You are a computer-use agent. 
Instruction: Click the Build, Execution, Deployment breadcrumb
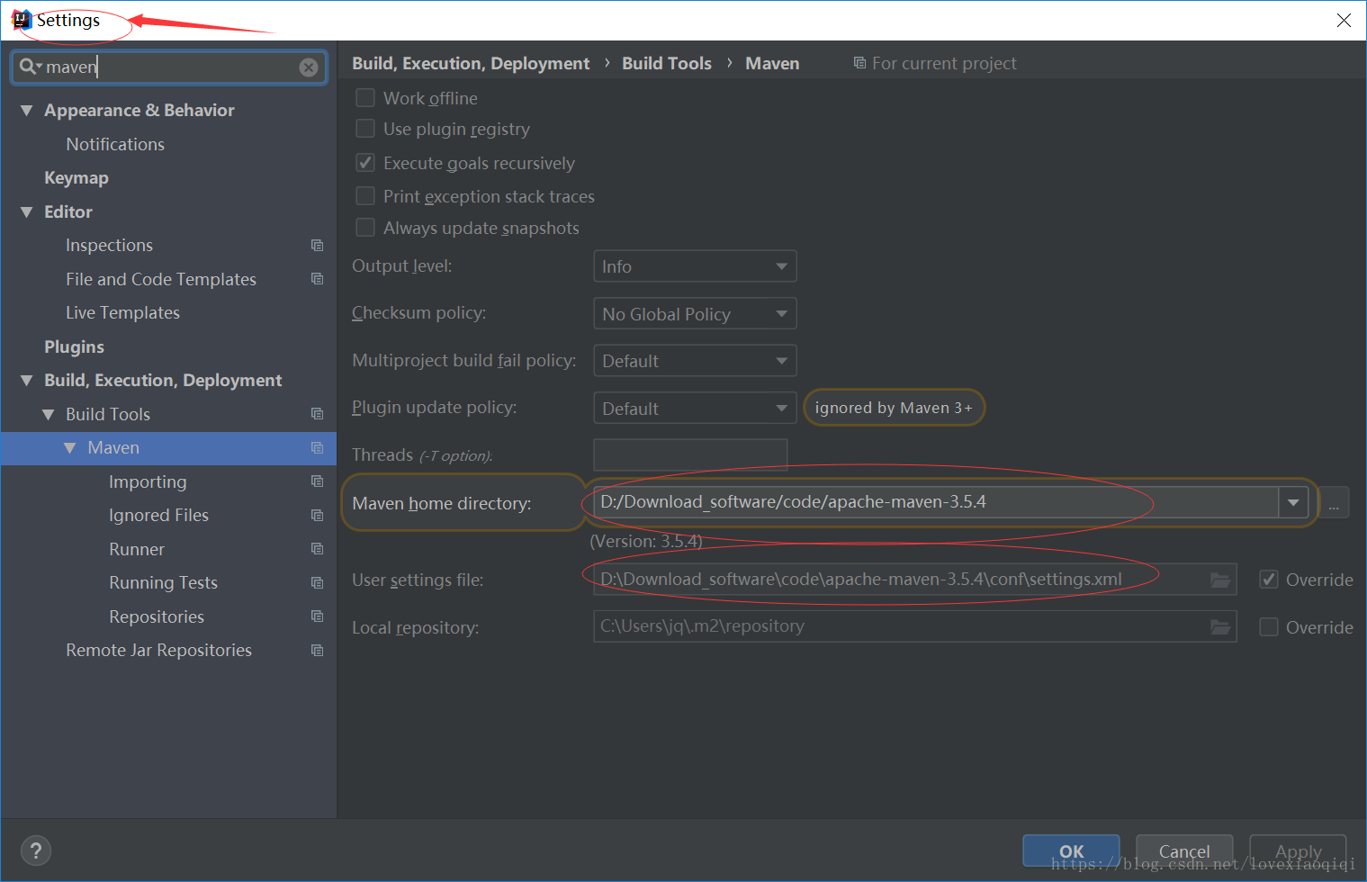click(x=471, y=63)
